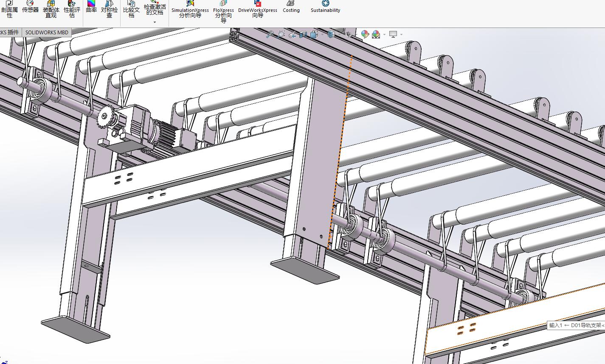
Task: Open View Orientation cube
Action: click(314, 34)
